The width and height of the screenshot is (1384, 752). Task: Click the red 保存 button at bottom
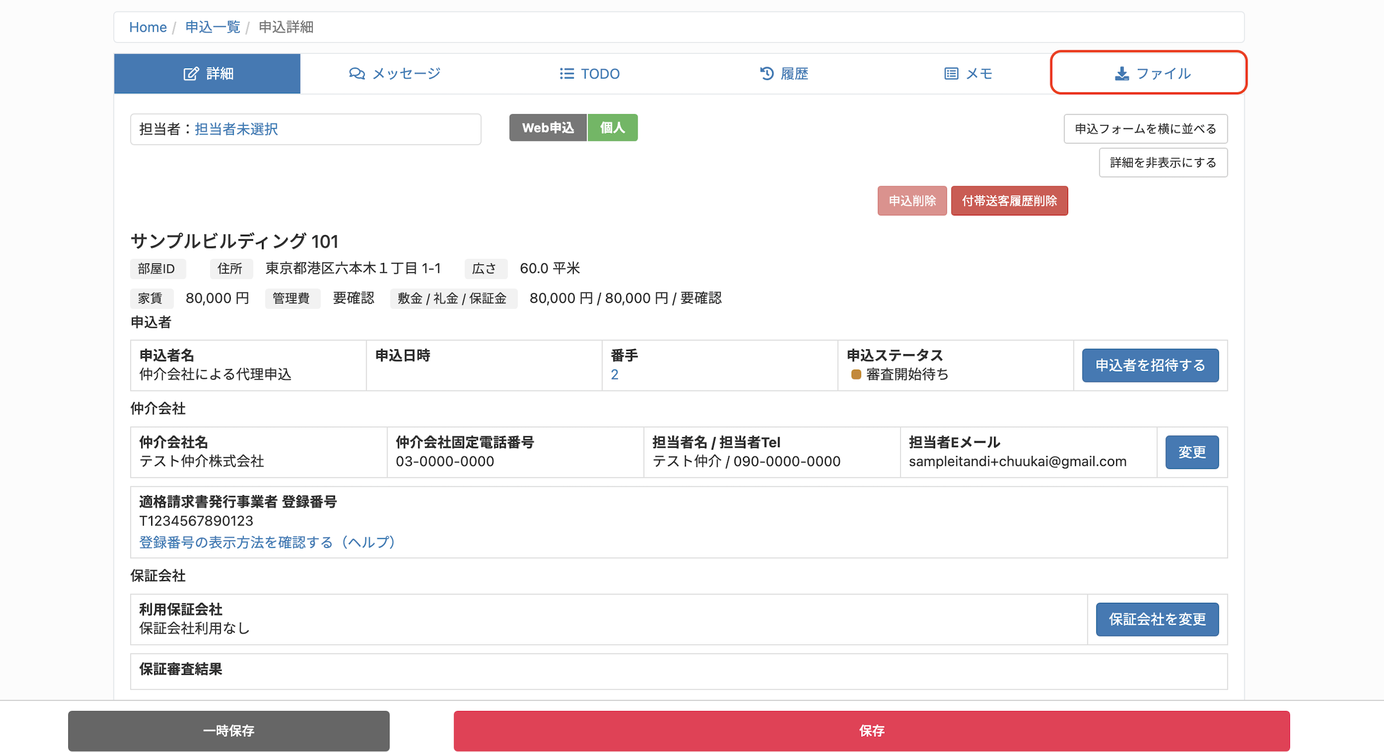(871, 731)
